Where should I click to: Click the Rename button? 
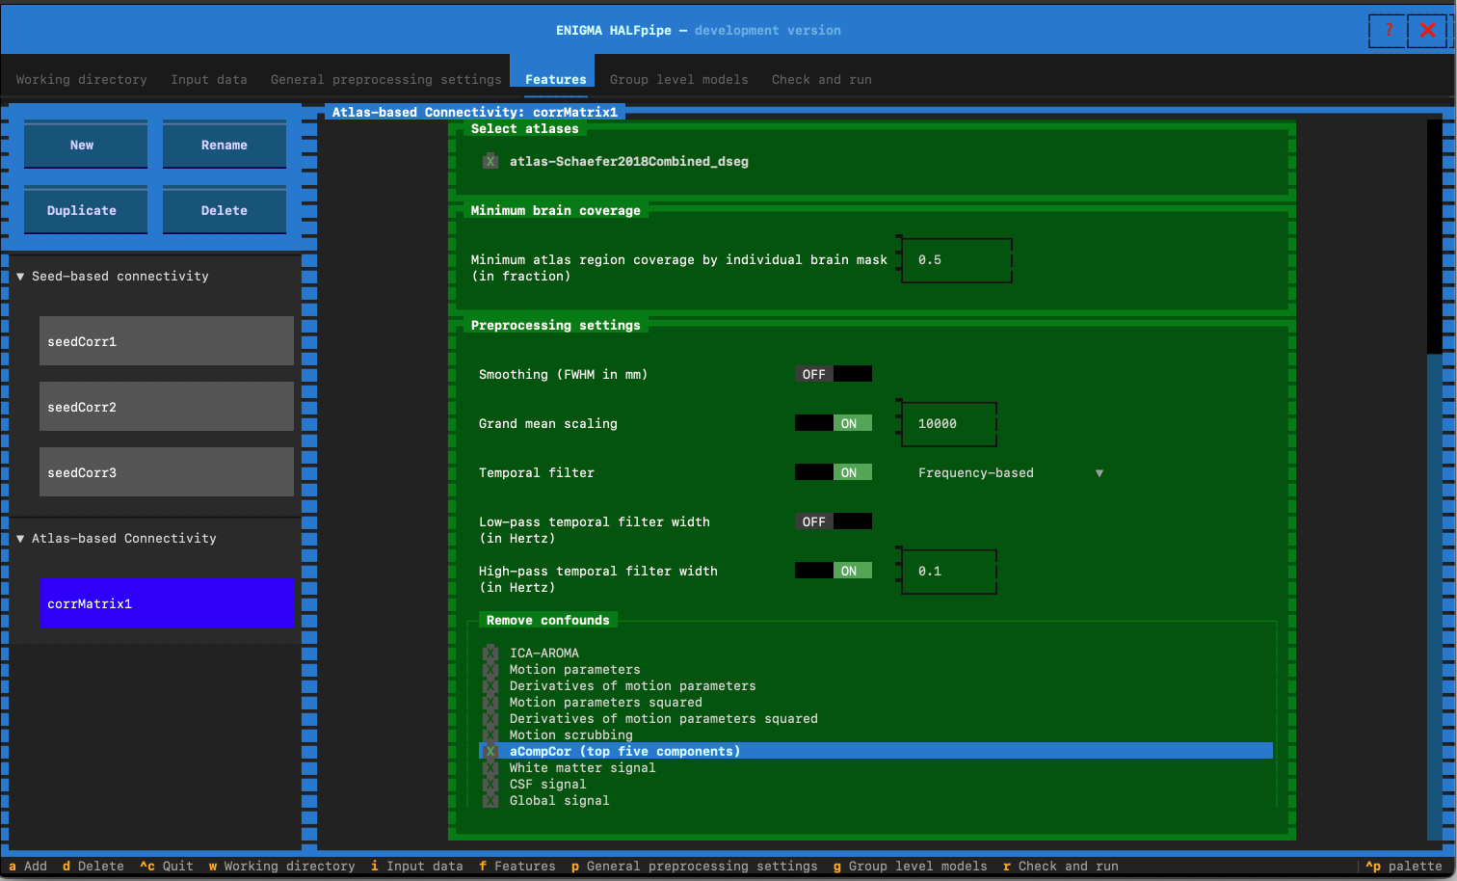(225, 145)
